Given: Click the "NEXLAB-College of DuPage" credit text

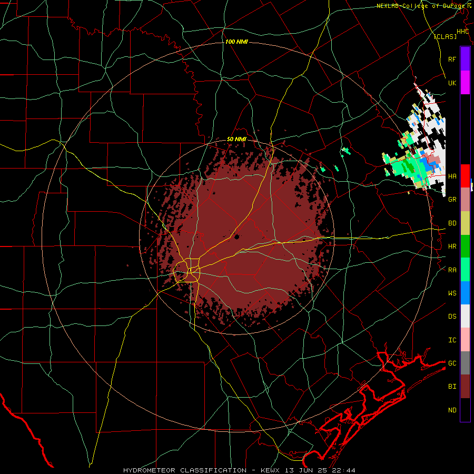Looking at the screenshot, I should 421,6.
